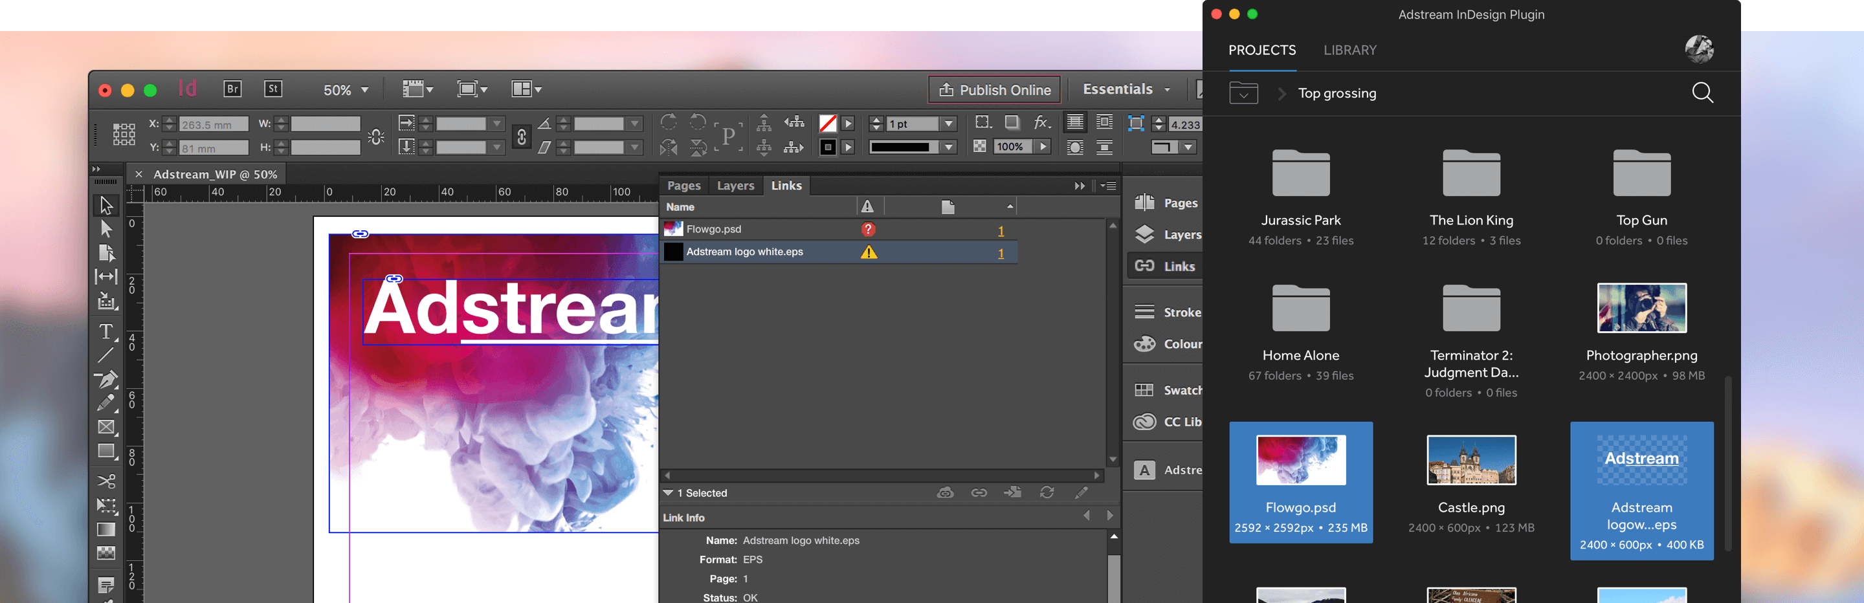Click Edit Original pencil icon
This screenshot has width=1864, height=603.
pos(1082,492)
